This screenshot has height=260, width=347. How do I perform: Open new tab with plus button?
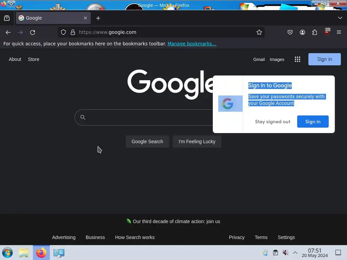click(98, 18)
